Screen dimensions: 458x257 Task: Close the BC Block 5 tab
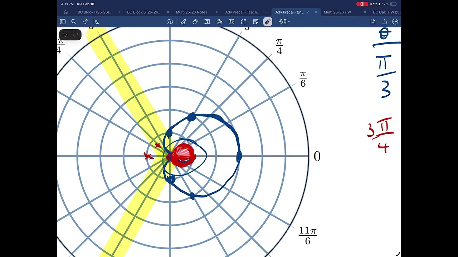(x=168, y=12)
